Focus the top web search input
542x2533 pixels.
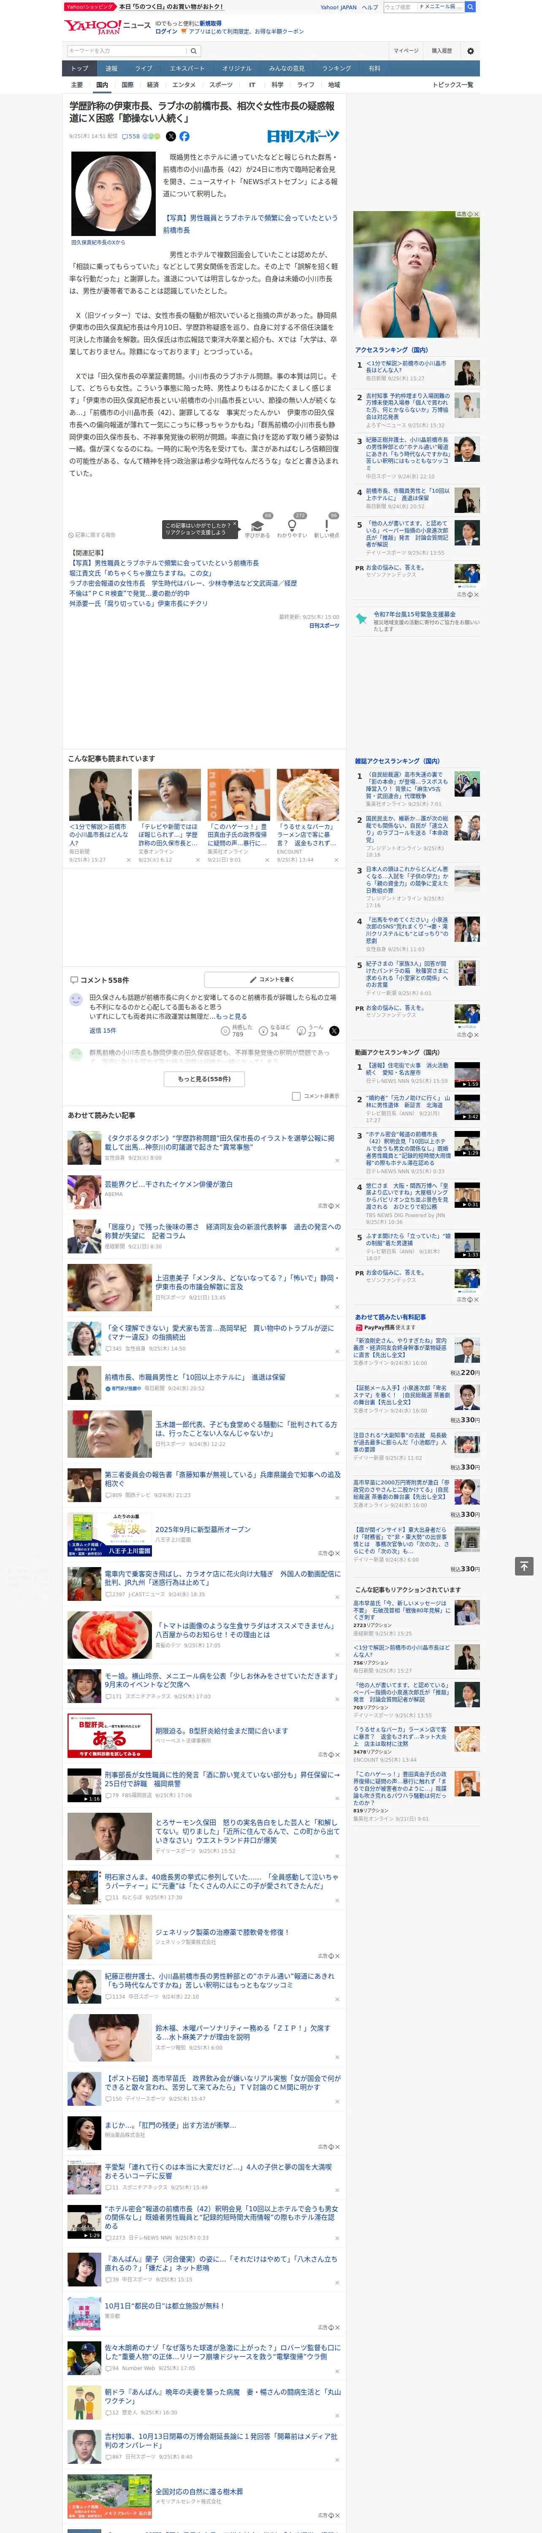(x=399, y=7)
